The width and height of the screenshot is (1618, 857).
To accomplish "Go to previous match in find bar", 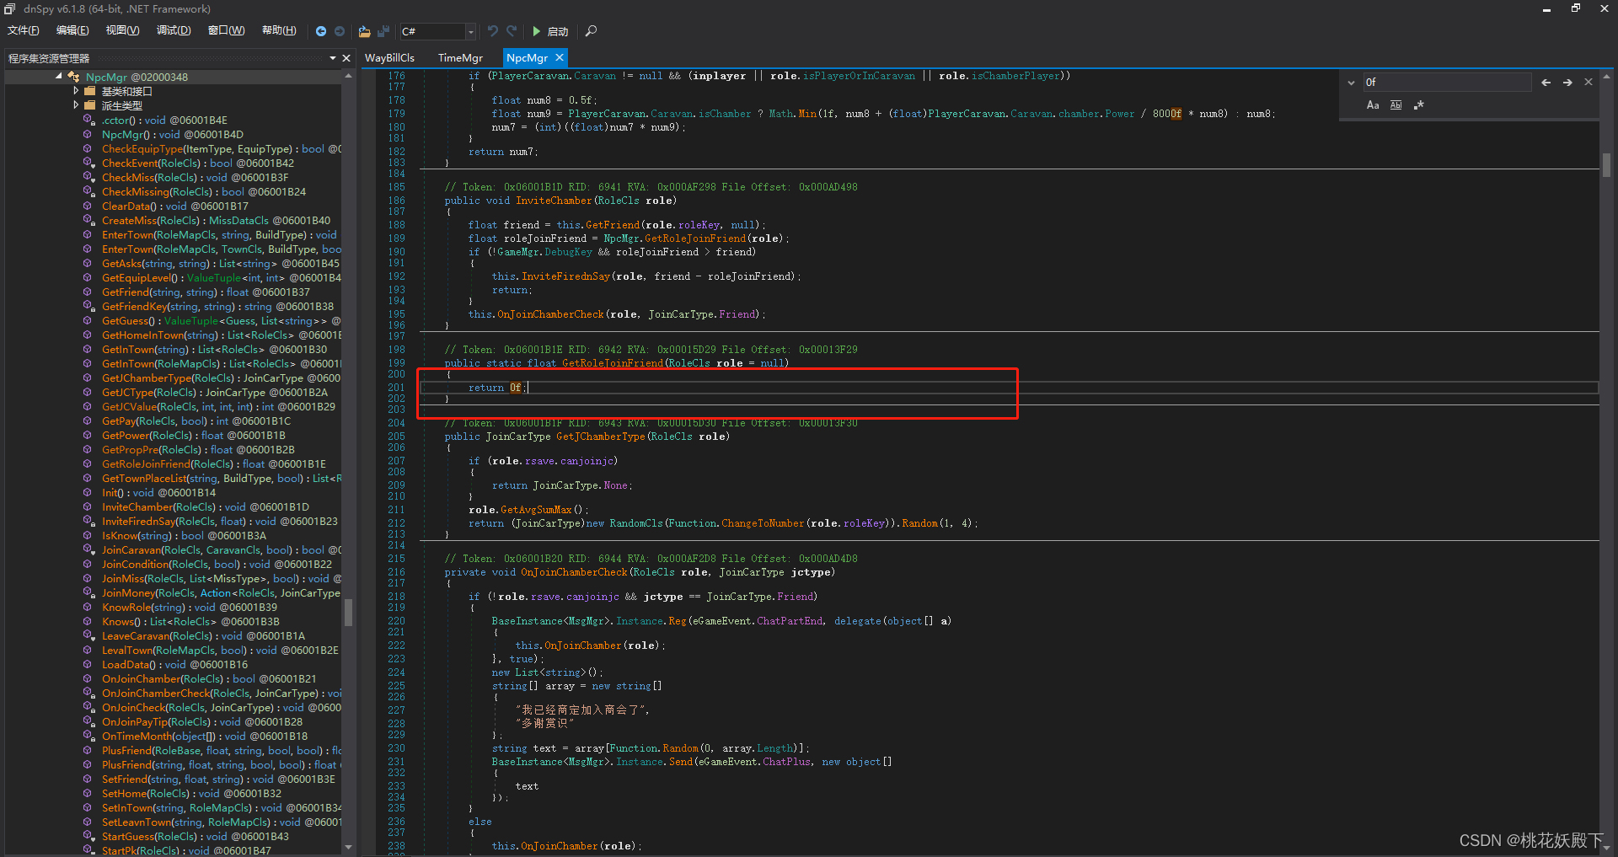I will pos(1546,83).
